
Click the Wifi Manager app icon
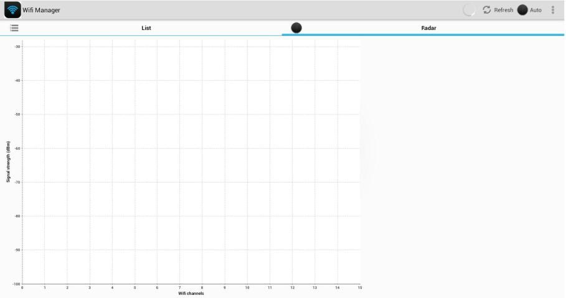click(x=12, y=10)
